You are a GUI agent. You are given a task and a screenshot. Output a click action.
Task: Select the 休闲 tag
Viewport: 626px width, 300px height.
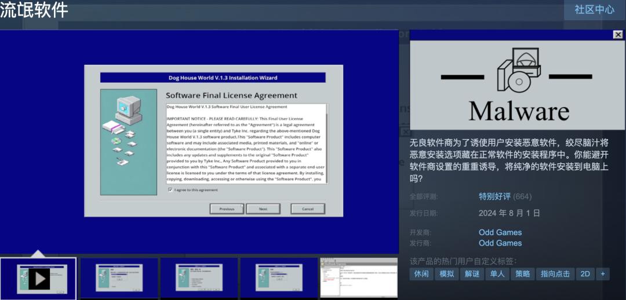click(421, 274)
